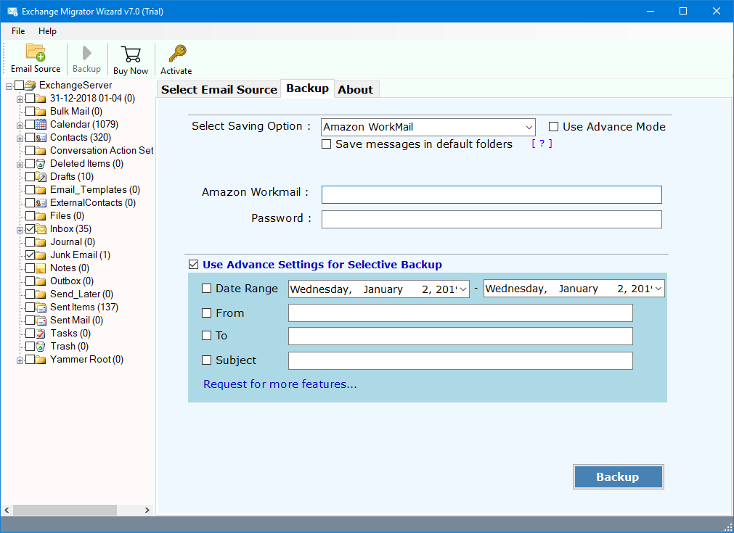734x533 pixels.
Task: Click the Tasks folder icon
Action: [41, 334]
